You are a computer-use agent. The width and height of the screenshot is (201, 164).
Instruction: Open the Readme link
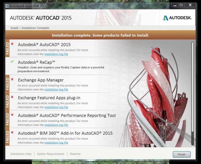pyautogui.click(x=75, y=154)
